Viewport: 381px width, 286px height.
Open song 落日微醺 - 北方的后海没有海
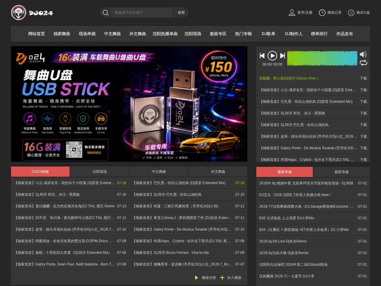[x=64, y=206]
